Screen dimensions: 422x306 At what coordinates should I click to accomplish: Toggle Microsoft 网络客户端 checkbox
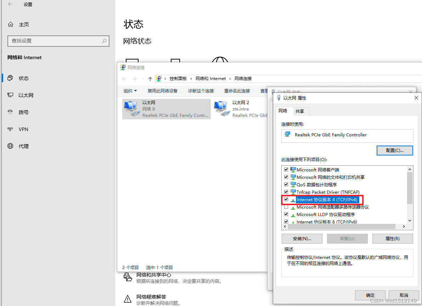coord(286,170)
